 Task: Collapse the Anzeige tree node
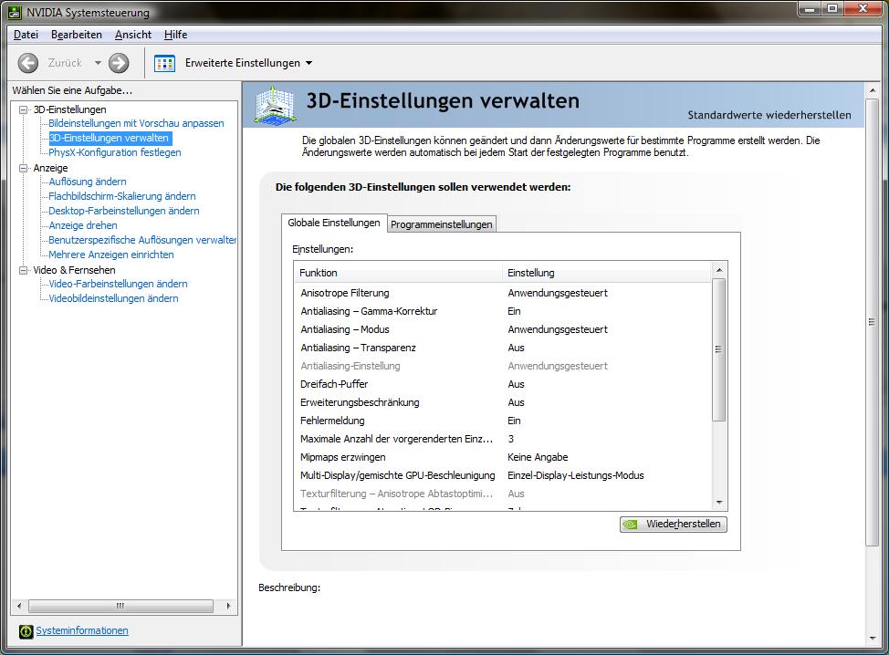click(23, 168)
